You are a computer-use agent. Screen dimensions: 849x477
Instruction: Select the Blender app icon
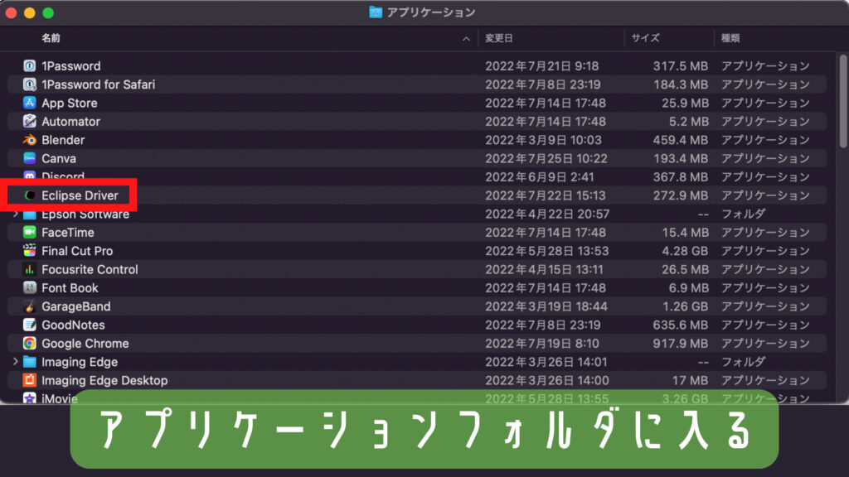29,140
